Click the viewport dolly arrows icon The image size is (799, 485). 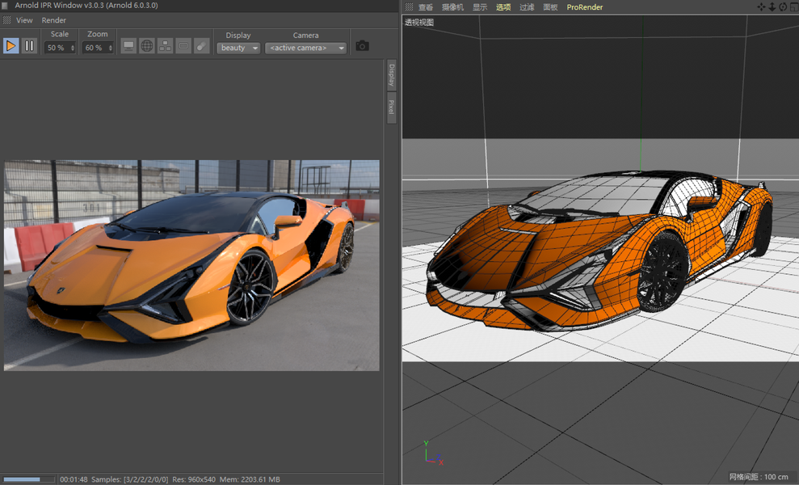(772, 6)
